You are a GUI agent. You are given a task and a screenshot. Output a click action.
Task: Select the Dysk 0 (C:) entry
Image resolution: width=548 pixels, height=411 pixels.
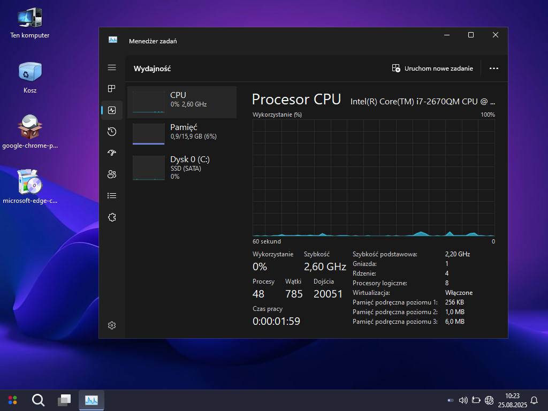(182, 166)
